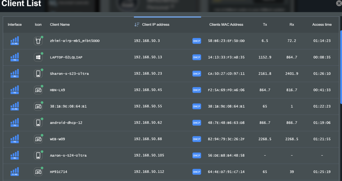Sort the list by Client Name header
Screen dimensions: 342x181
coord(60,24)
